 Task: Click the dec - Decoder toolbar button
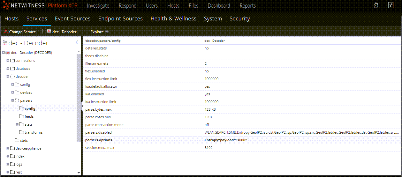coord(62,32)
